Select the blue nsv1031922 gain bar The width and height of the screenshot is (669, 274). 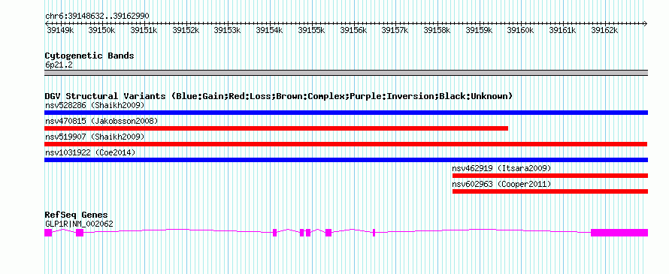[346, 160]
